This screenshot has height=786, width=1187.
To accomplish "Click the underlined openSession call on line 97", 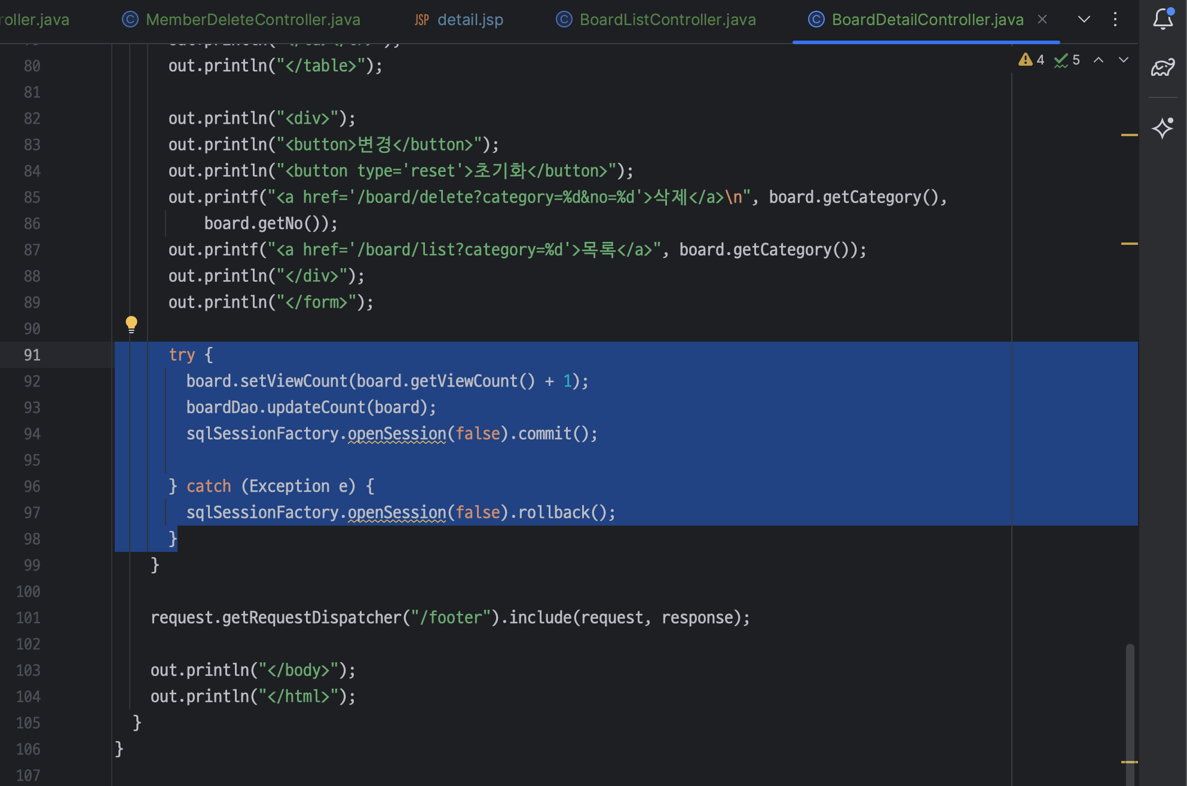I will pos(397,512).
